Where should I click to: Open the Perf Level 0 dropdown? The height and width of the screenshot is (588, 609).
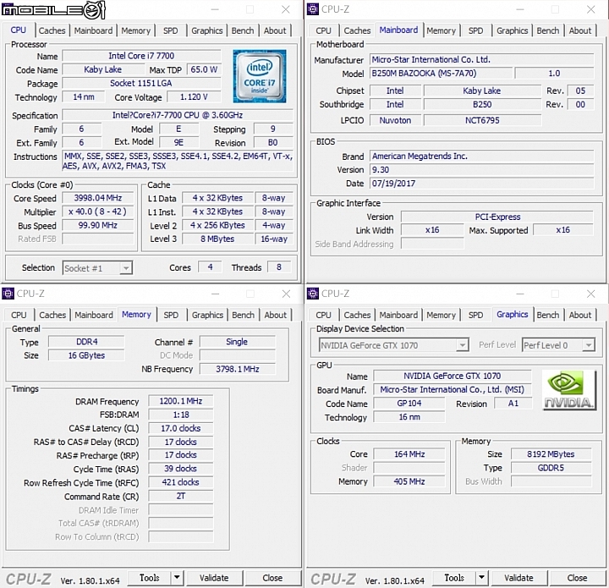click(x=589, y=345)
